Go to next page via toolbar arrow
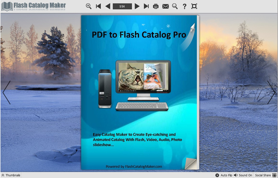The width and height of the screenshot is (278, 178). 137,6
